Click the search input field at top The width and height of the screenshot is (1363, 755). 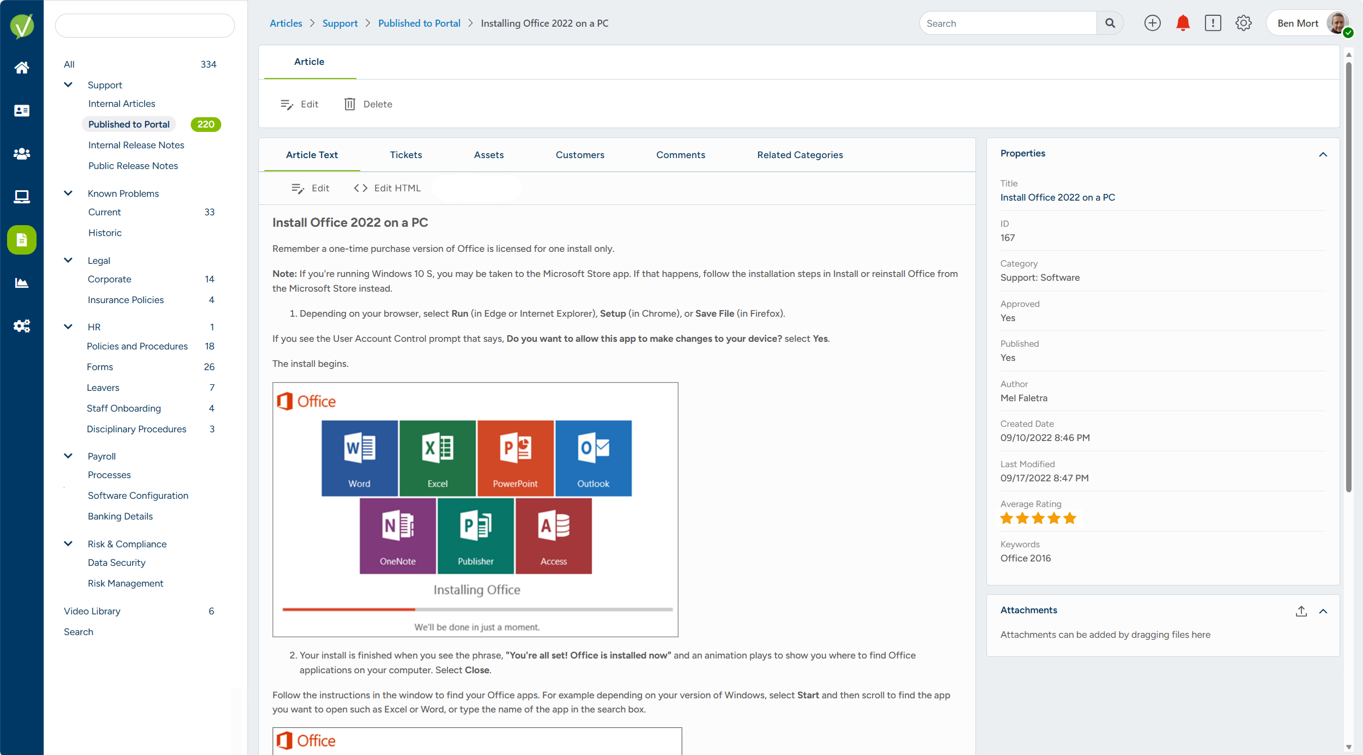pos(1008,23)
